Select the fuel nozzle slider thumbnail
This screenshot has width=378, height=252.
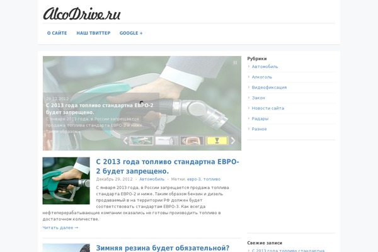click(141, 140)
